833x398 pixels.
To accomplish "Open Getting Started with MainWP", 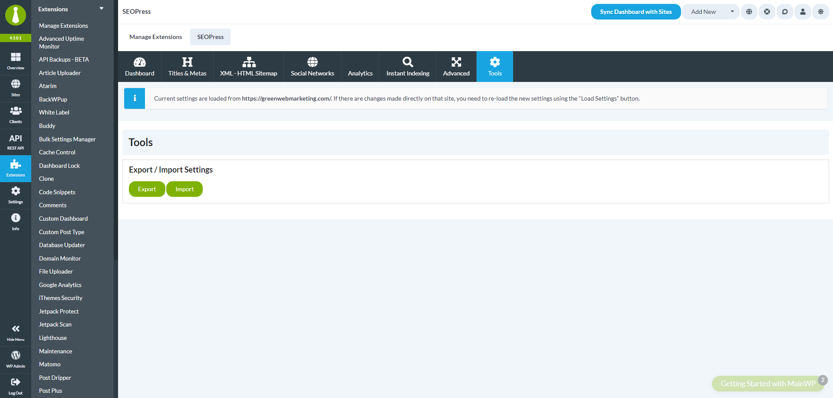I will [x=768, y=384].
